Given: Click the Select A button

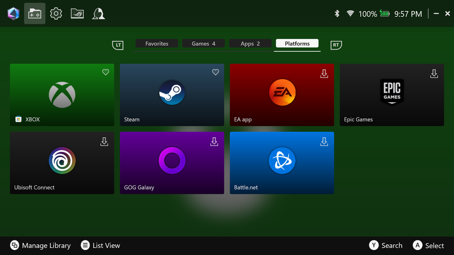Looking at the screenshot, I should [428, 245].
